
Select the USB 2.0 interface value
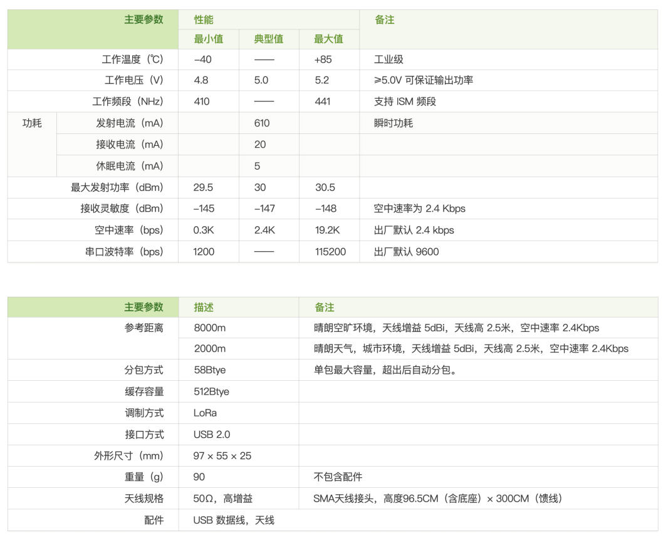212,435
